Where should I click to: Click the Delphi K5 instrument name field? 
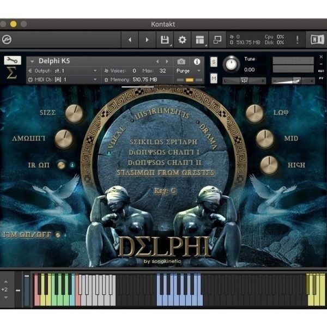point(54,61)
